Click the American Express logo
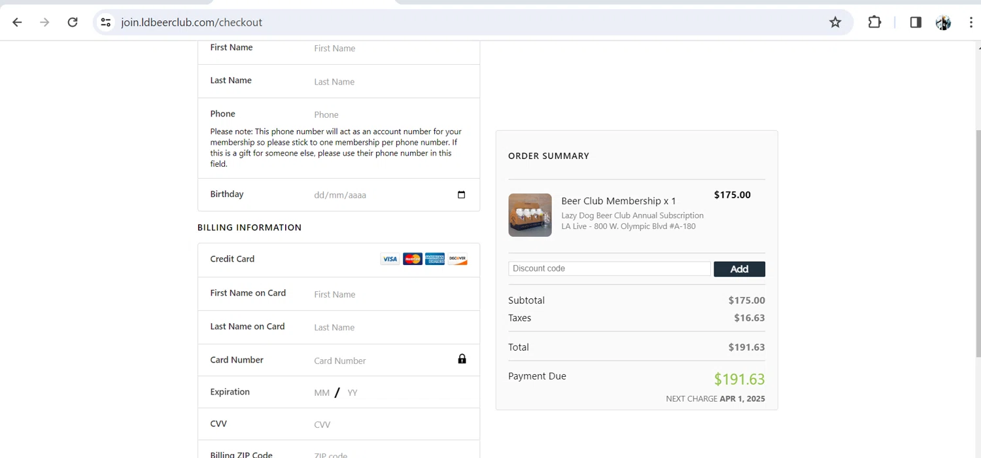 tap(435, 259)
